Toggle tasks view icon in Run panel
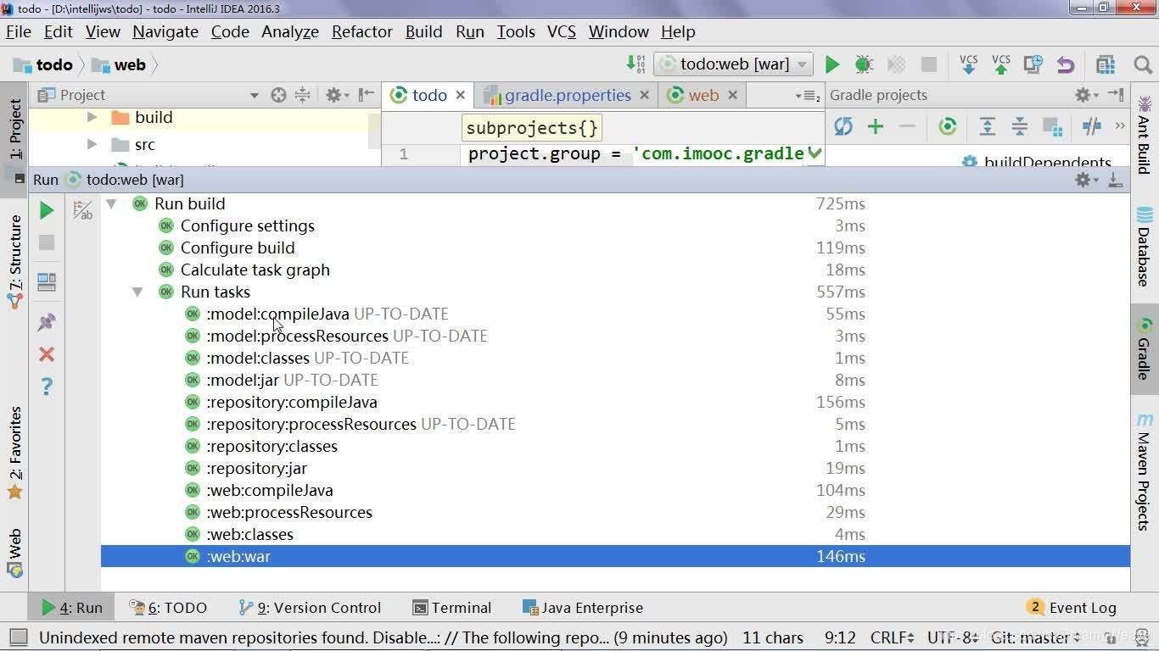 (82, 210)
